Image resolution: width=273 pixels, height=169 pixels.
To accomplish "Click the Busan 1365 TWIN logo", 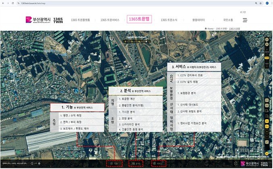I will (x=44, y=20).
